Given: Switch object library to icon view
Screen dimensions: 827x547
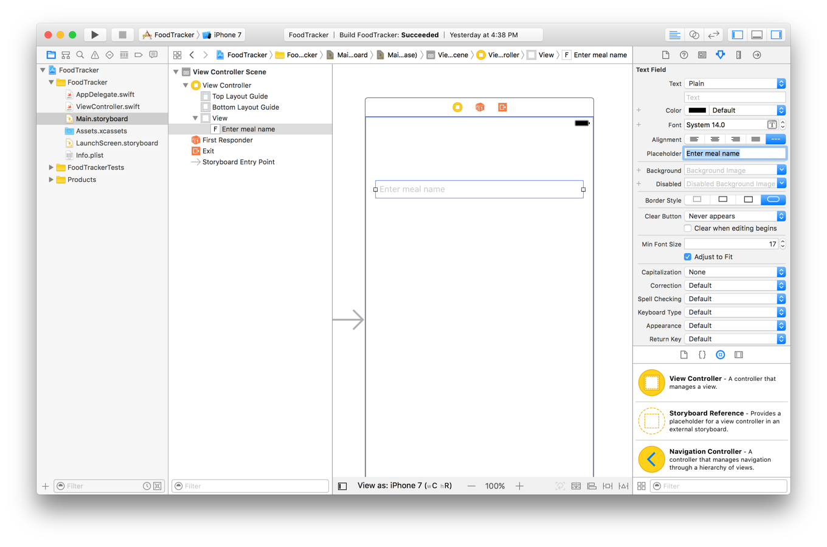Looking at the screenshot, I should coord(642,486).
